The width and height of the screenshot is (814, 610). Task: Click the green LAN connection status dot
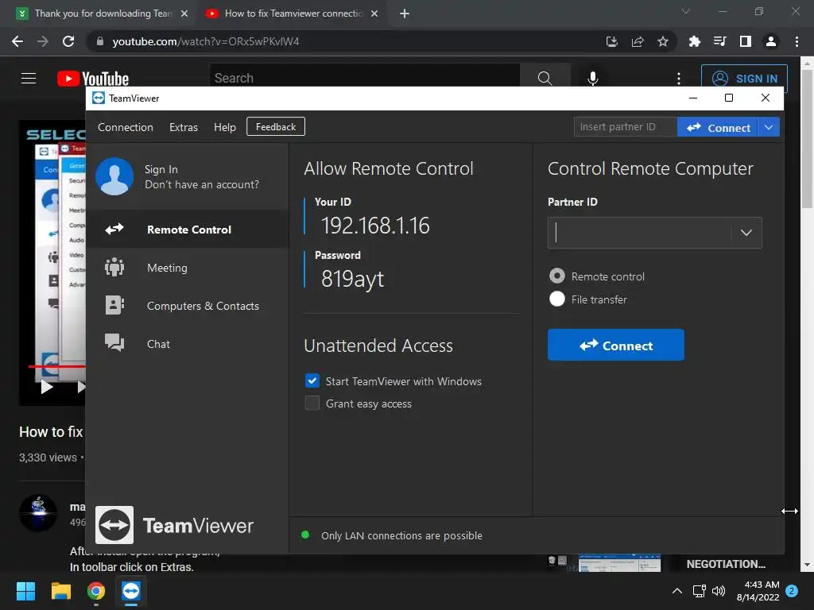click(x=305, y=535)
